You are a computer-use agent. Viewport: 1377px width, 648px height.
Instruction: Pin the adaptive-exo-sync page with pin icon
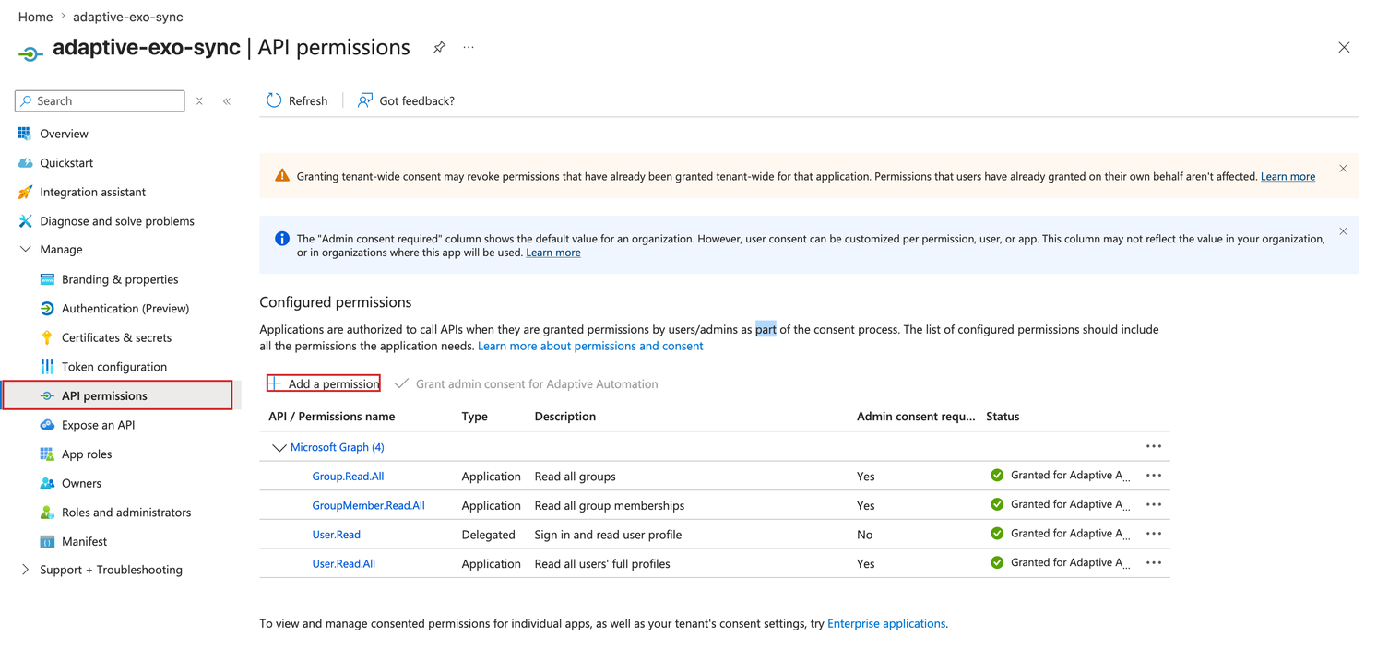[x=439, y=47]
